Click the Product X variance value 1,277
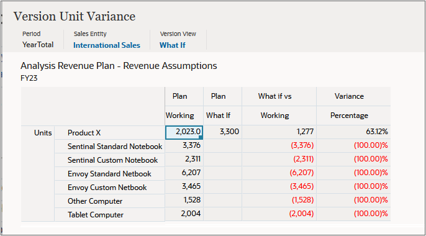Viewport: 426px width, 236px height. tap(279, 132)
